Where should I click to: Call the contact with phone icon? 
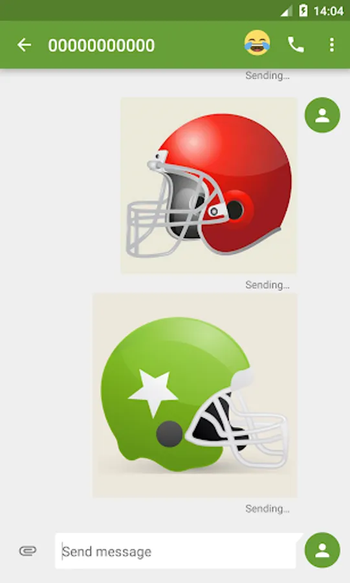(x=296, y=45)
